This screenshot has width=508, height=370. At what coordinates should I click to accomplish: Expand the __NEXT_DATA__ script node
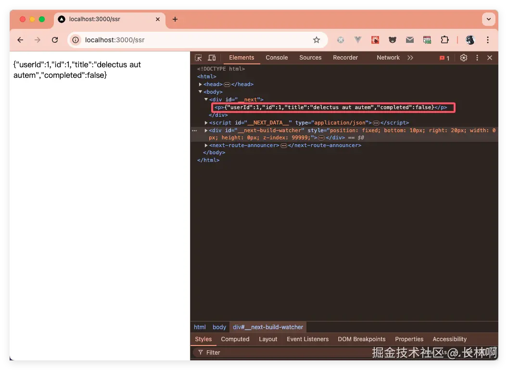tap(206, 123)
